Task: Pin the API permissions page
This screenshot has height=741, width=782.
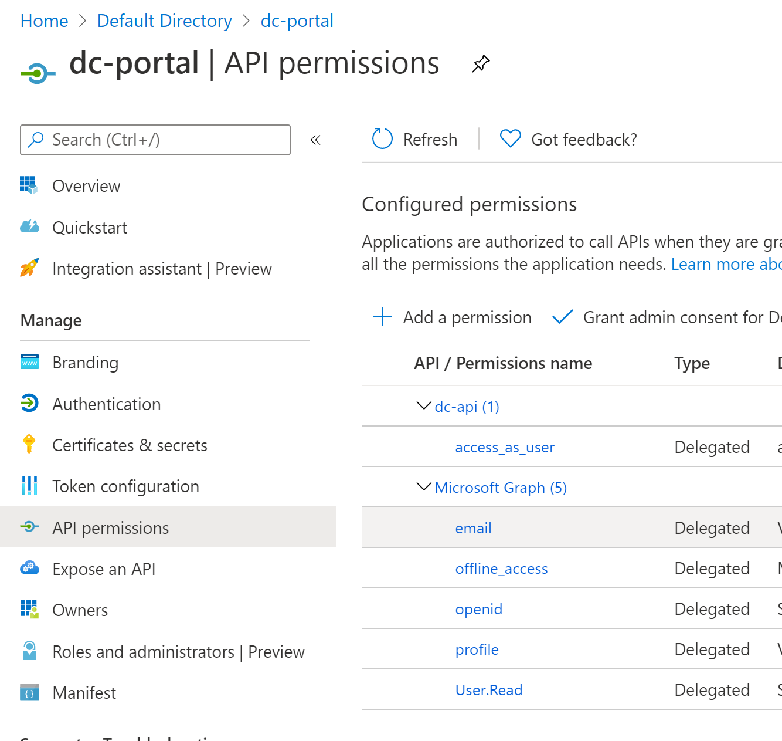Action: 481,63
